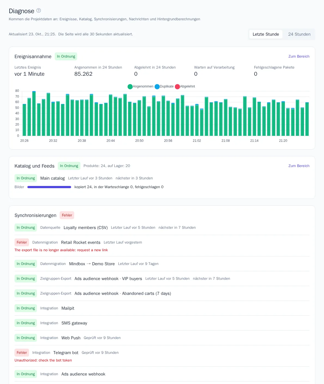Click the Telegram bot integration name
The image size is (324, 384).
66,353
